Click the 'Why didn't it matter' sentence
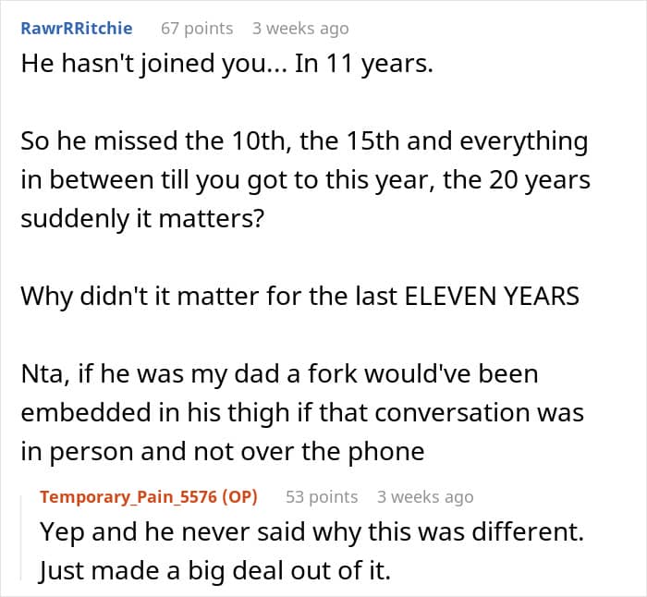This screenshot has width=647, height=597. [299, 297]
